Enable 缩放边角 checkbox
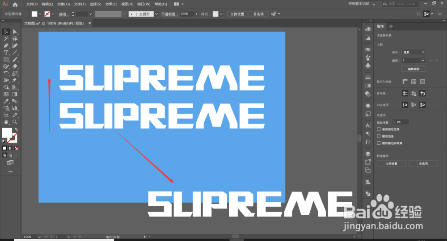This screenshot has width=447, height=241. pos(379,136)
